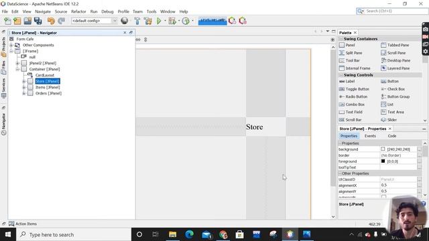The image size is (429, 241).
Task: Click the Debug Project toolbar icon
Action: [172, 21]
